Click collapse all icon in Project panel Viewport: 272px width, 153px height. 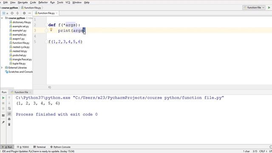pos(17,13)
